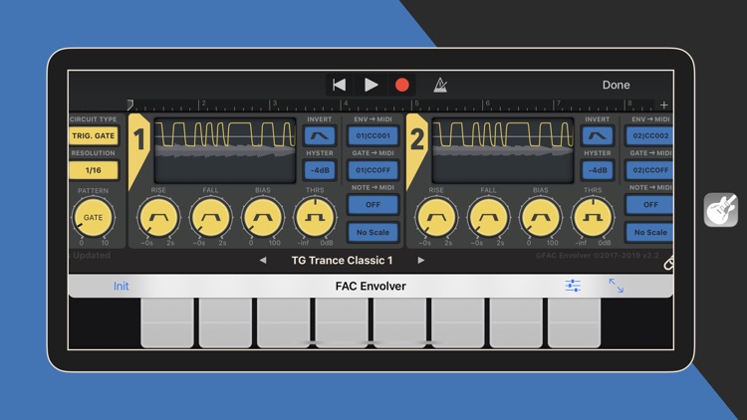Open envelope 1 hysteresis -4dB selector

tap(320, 170)
